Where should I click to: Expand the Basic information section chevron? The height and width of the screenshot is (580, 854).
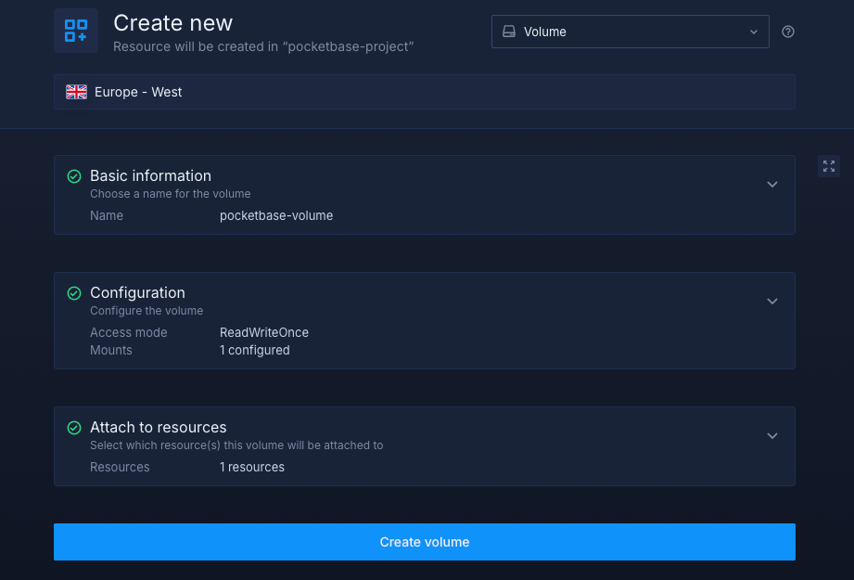[x=772, y=185]
